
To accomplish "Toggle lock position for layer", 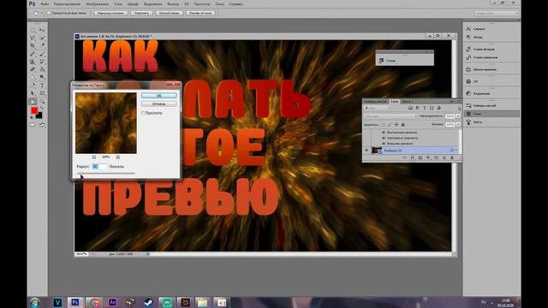I will click(396, 125).
